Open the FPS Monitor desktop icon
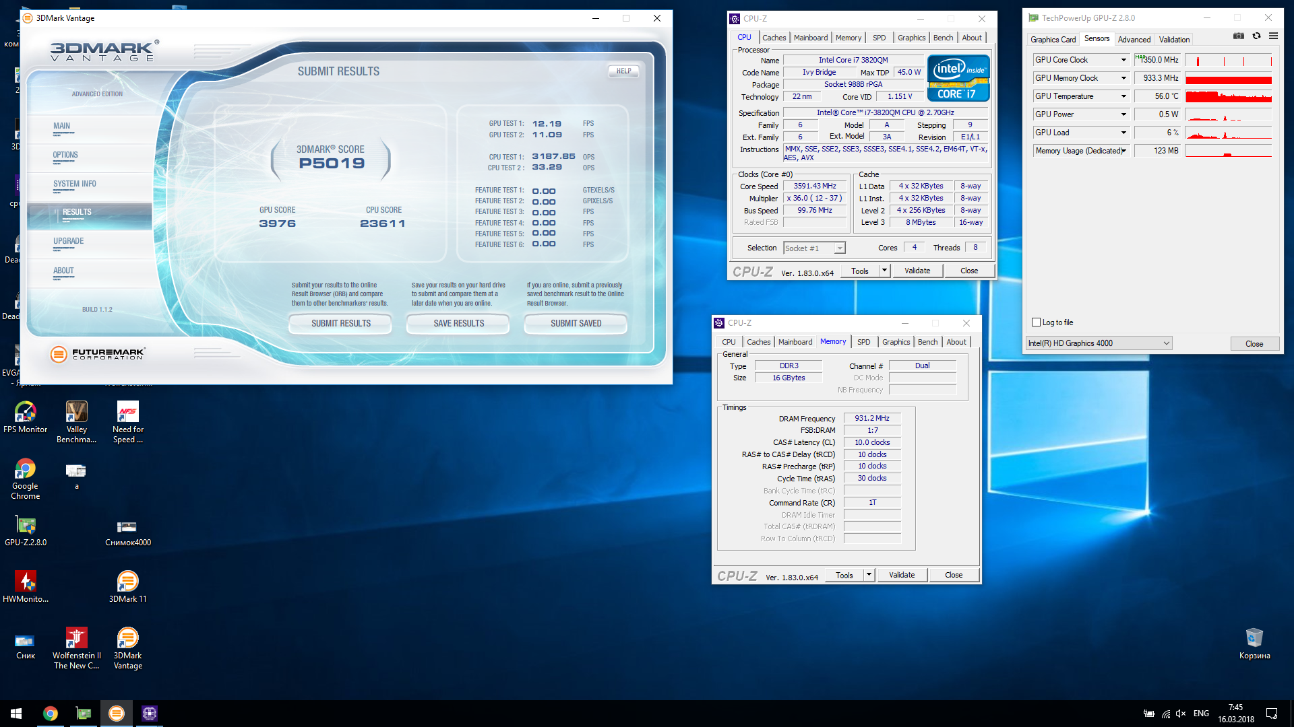Image resolution: width=1294 pixels, height=727 pixels. (26, 417)
